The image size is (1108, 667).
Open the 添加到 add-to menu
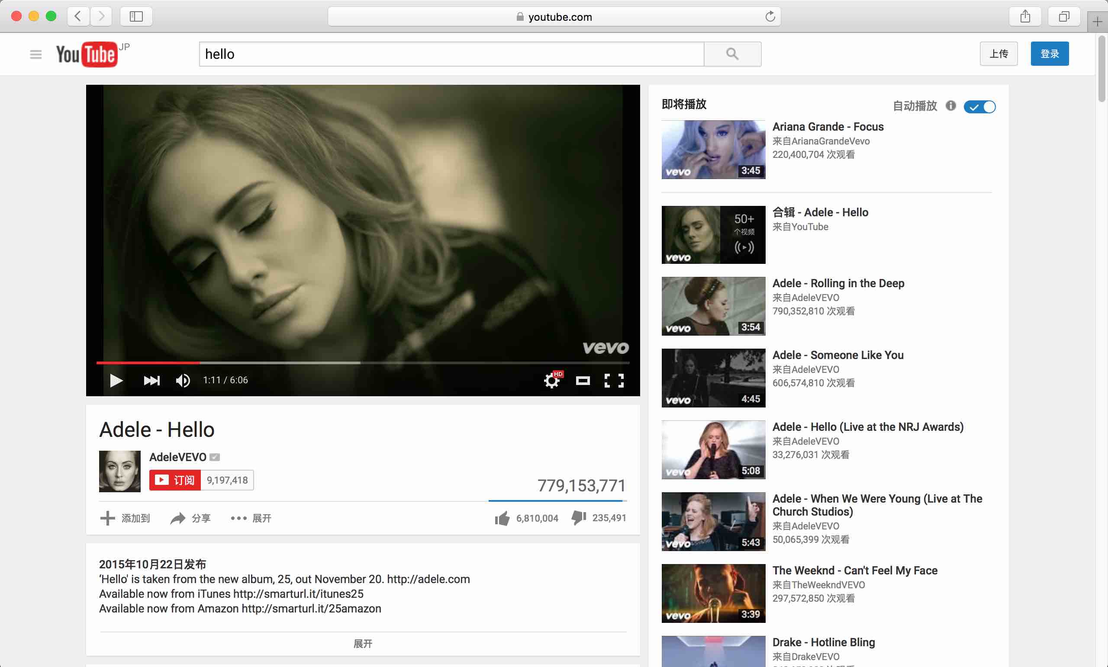125,518
